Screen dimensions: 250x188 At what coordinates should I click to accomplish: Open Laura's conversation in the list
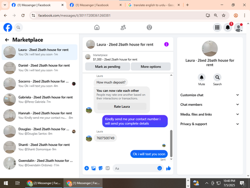[39, 52]
